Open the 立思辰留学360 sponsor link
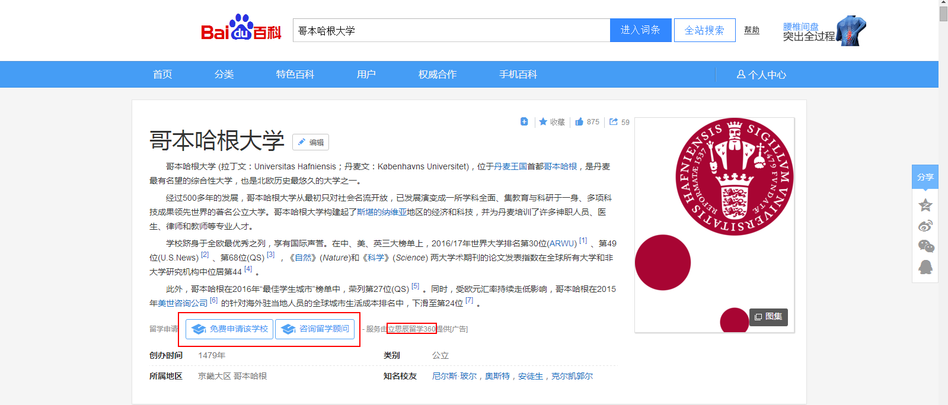This screenshot has height=405, width=948. pyautogui.click(x=412, y=329)
